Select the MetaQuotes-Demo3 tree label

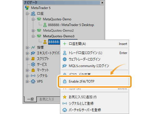click(59, 36)
